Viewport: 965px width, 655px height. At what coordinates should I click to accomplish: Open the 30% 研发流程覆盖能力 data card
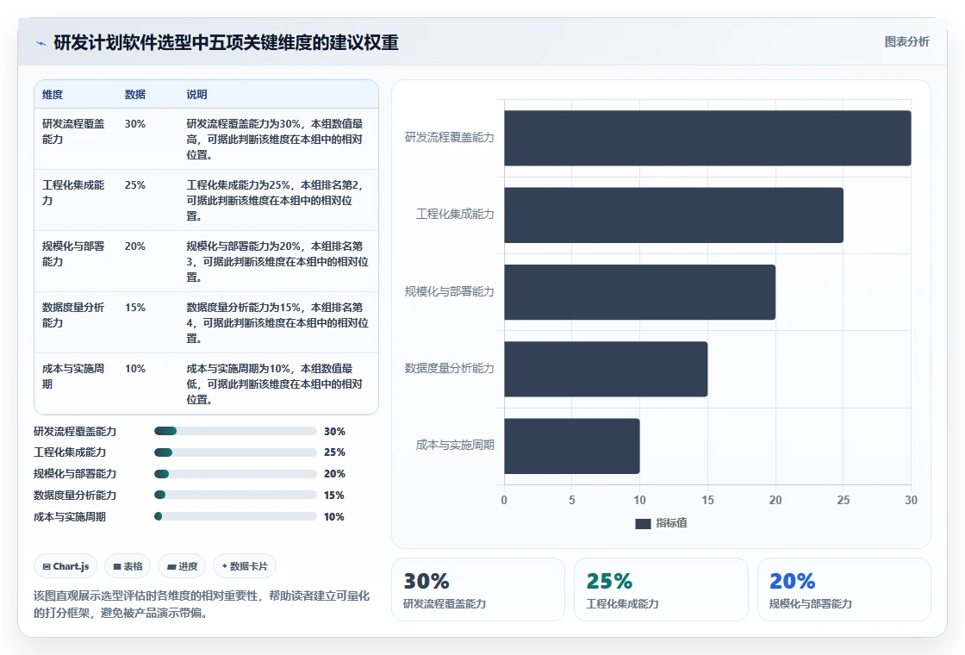point(478,589)
